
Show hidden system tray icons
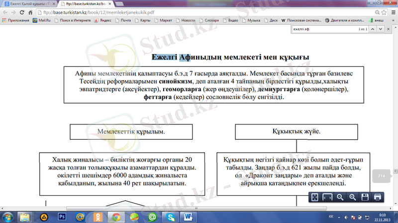point(339,217)
